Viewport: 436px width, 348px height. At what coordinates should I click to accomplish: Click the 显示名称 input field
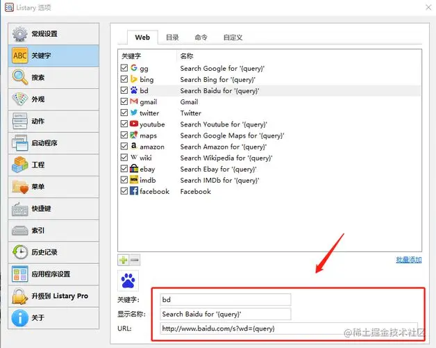(x=226, y=314)
